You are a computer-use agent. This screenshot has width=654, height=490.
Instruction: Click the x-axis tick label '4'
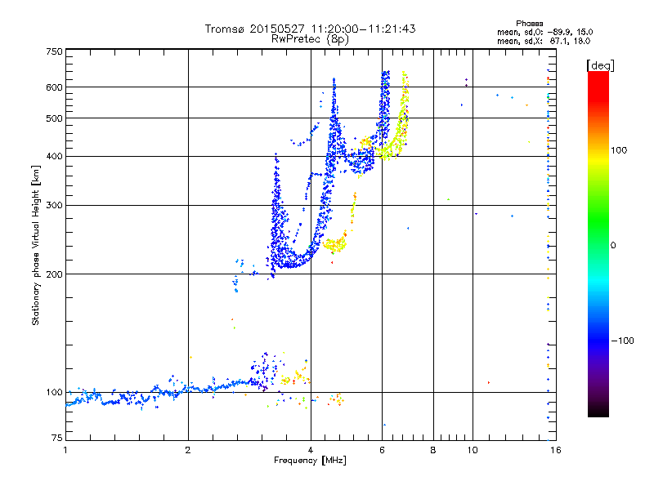311,450
